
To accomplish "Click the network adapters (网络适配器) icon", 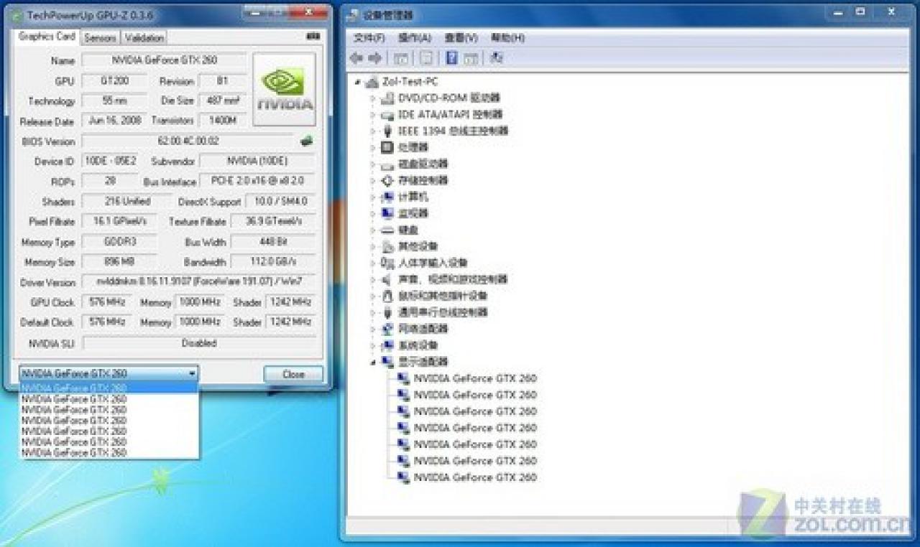I will (387, 329).
